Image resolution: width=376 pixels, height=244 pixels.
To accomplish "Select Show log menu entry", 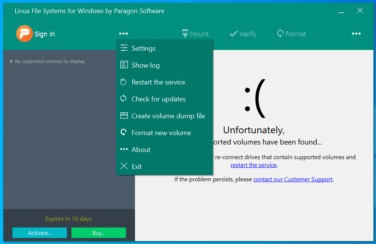I will pyautogui.click(x=165, y=65).
